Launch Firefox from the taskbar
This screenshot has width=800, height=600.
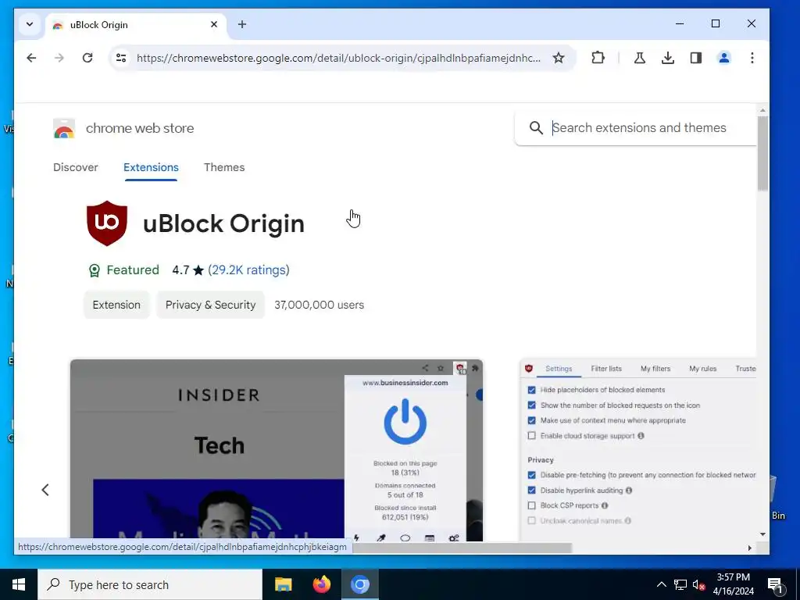pos(321,584)
